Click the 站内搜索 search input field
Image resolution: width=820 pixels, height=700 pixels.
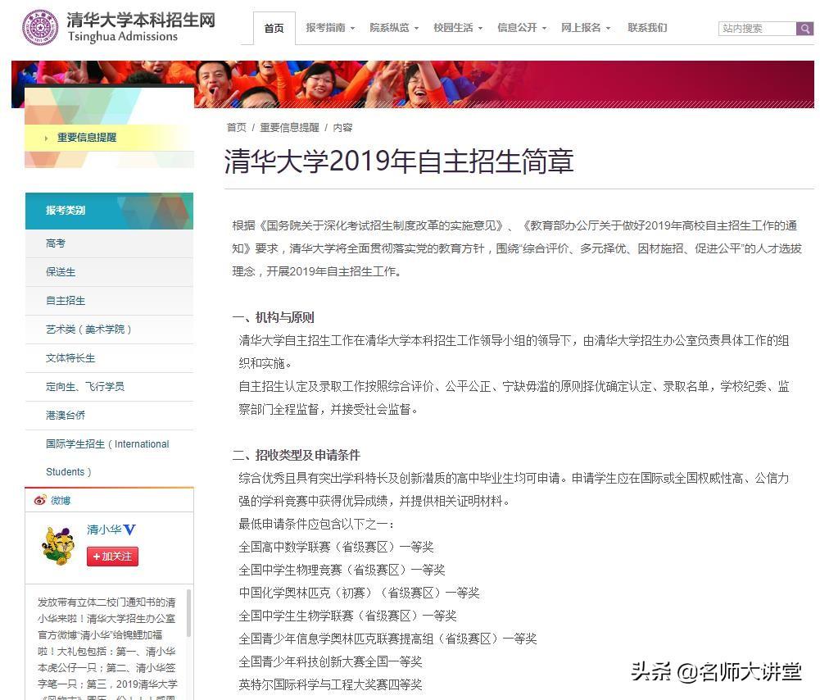pyautogui.click(x=757, y=28)
